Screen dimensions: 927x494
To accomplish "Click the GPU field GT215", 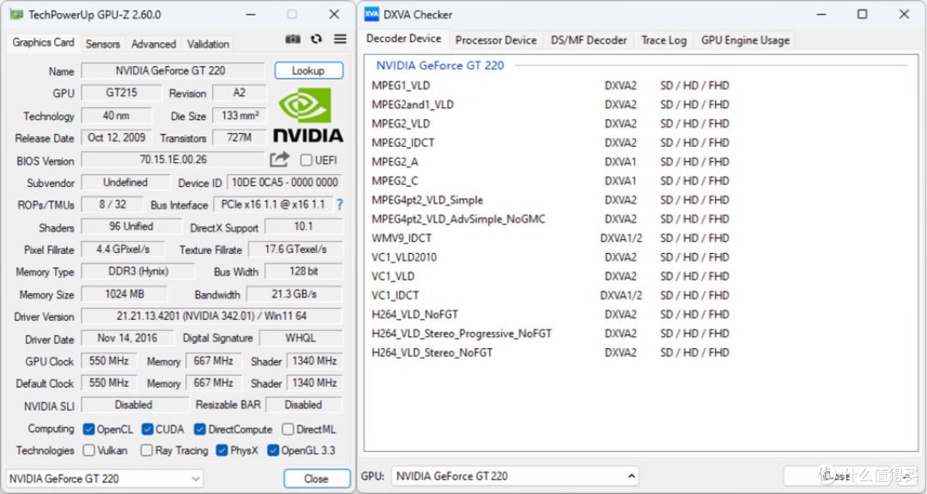I will (121, 93).
